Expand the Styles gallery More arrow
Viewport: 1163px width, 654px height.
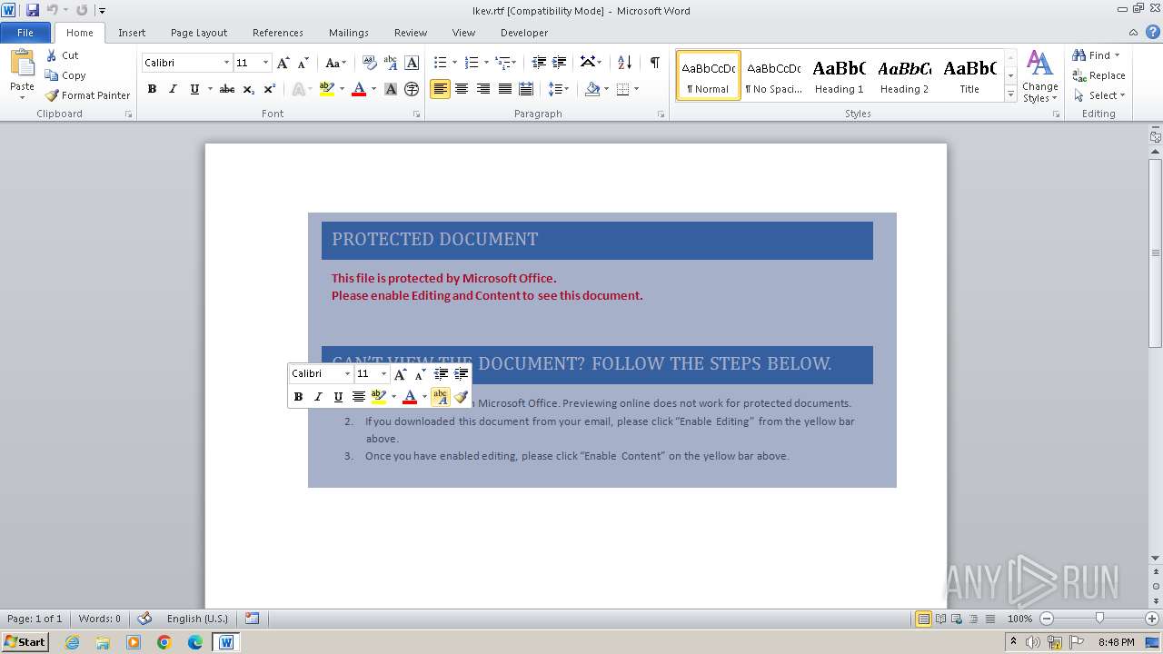(x=1010, y=94)
